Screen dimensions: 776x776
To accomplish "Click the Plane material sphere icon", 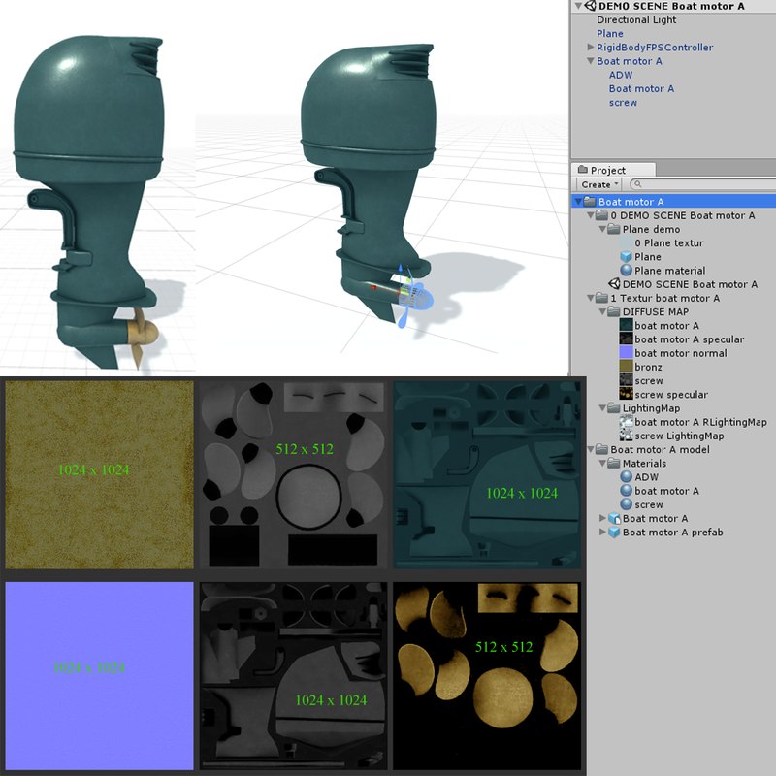I will coord(627,271).
